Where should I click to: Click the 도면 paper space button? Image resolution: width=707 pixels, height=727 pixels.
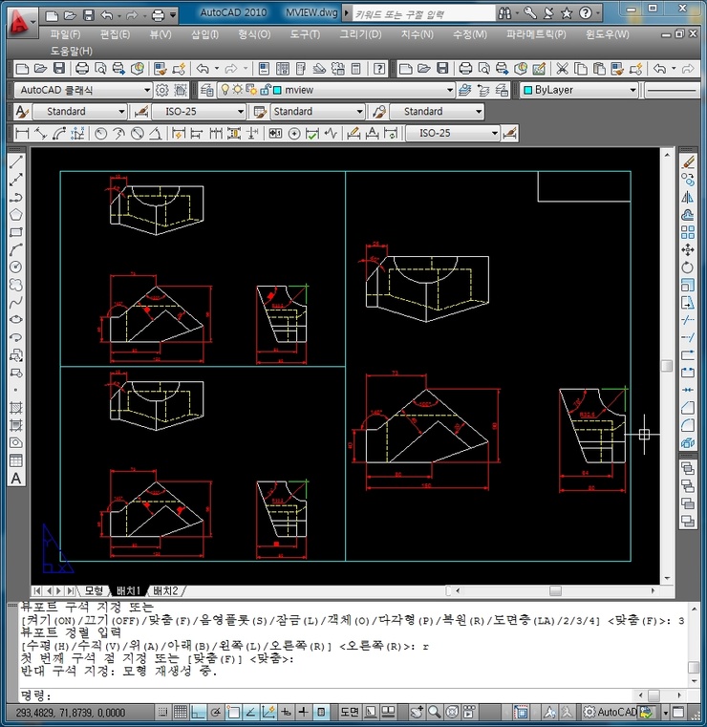[350, 712]
